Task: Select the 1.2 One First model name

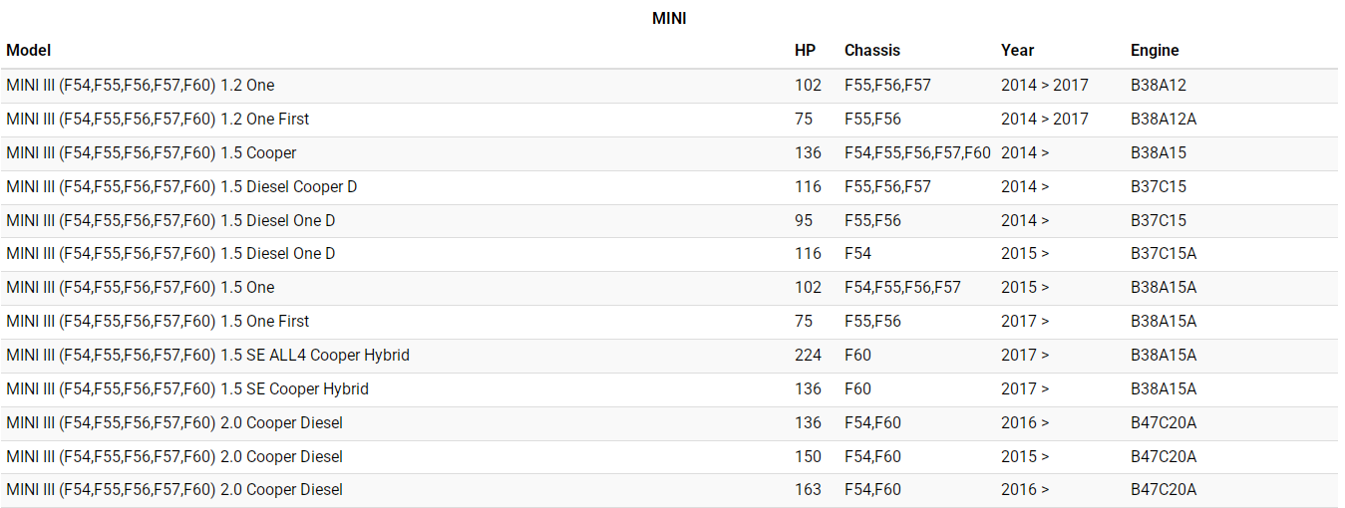Action: (158, 120)
